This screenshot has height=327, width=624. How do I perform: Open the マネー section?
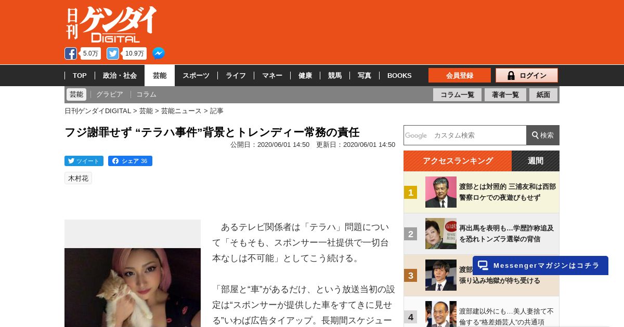tap(272, 76)
